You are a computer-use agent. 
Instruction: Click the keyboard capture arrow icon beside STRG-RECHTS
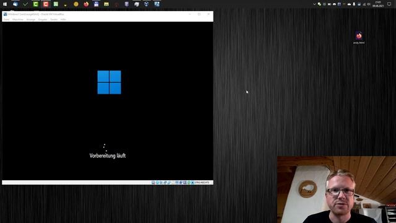tap(192, 183)
